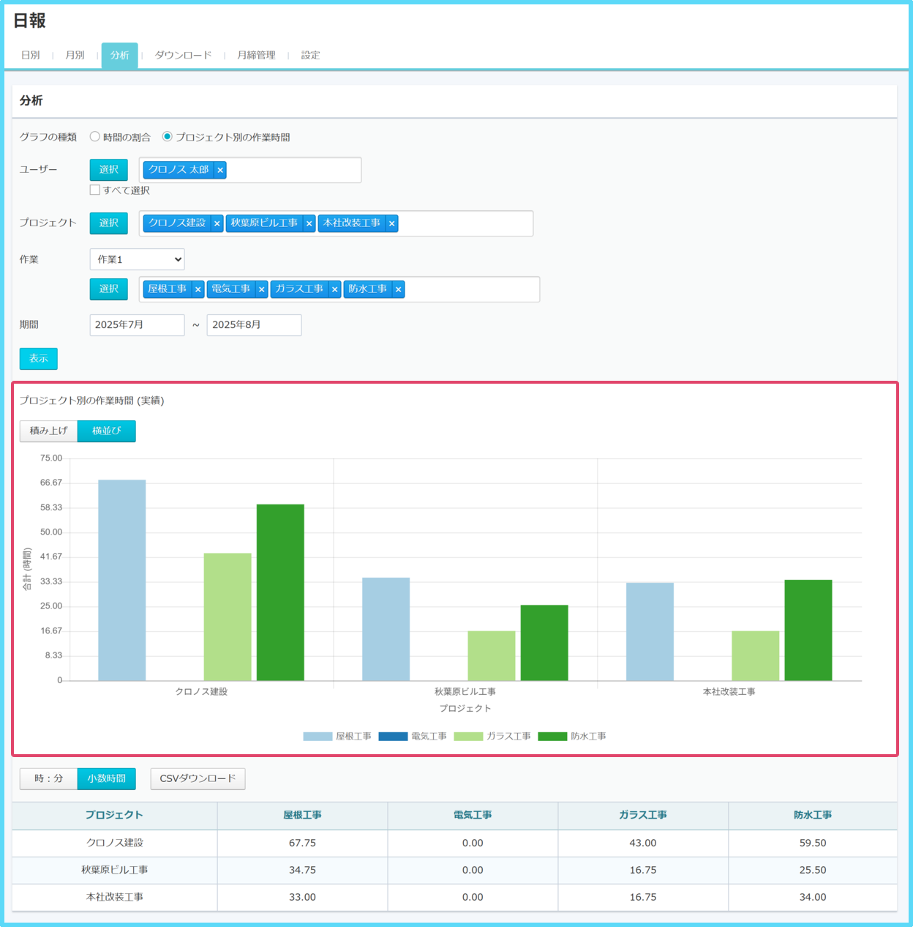The width and height of the screenshot is (913, 927).
Task: Open the 日別 tab
Action: [31, 56]
